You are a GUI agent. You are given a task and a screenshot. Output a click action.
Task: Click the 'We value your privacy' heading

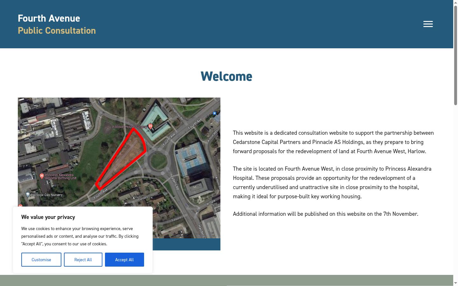point(48,217)
